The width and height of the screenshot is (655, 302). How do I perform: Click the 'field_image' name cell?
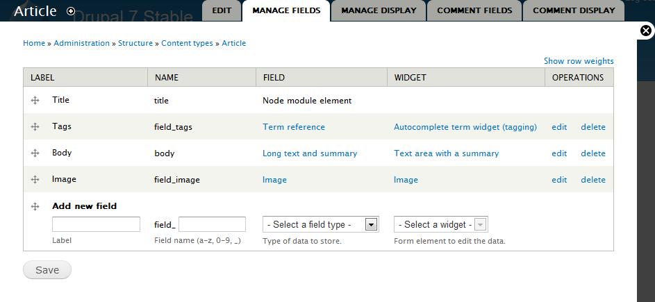point(177,180)
